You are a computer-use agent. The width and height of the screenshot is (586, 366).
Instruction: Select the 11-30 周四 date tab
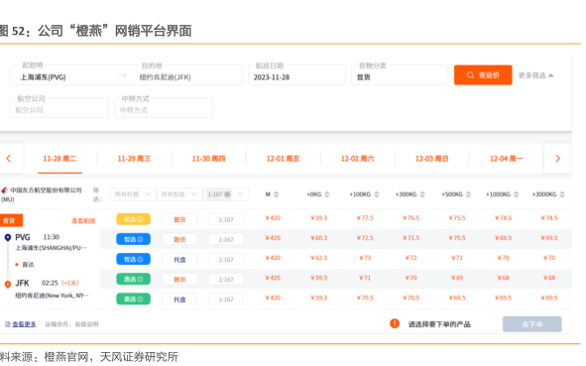208,159
